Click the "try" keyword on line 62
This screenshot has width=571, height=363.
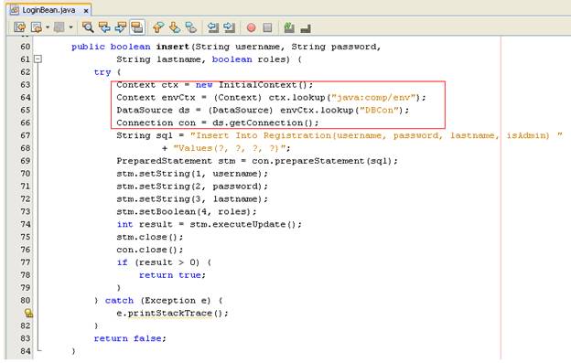102,72
